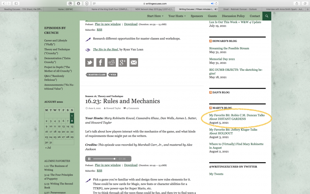Viewport: 310px width, 194px height.
Task: Share the episode on Twitter icon
Action: [89, 62]
